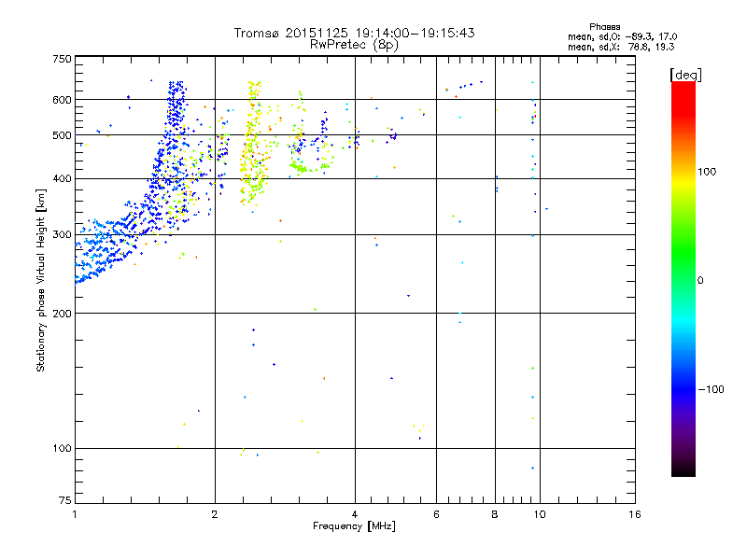Image resolution: width=747 pixels, height=560 pixels.
Task: Click the height axis label "750"
Action: click(x=62, y=59)
